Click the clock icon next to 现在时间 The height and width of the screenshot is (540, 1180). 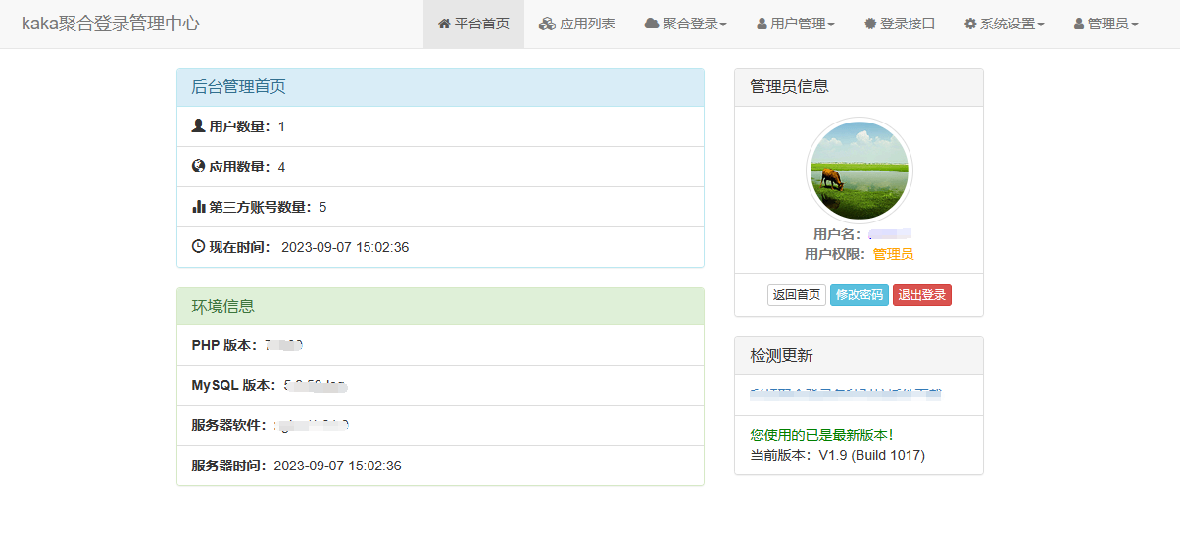198,246
